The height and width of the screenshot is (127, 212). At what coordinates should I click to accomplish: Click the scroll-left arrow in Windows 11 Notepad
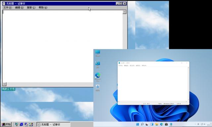point(119,102)
